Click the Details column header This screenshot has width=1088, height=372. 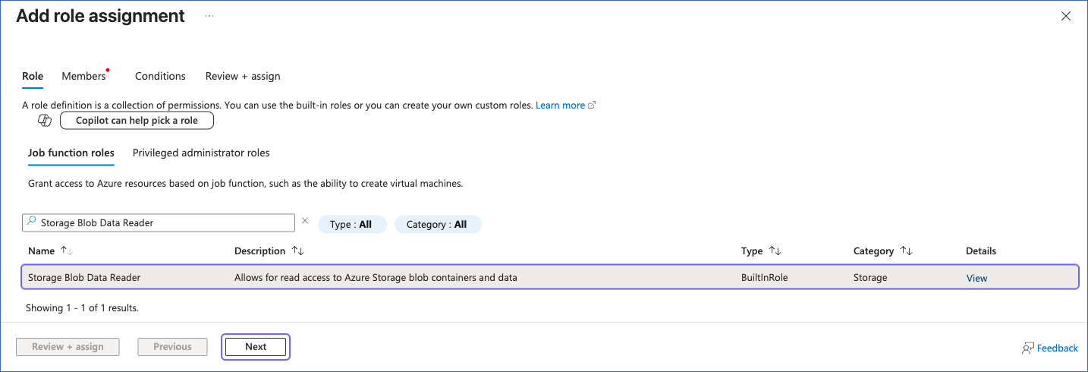(x=981, y=251)
